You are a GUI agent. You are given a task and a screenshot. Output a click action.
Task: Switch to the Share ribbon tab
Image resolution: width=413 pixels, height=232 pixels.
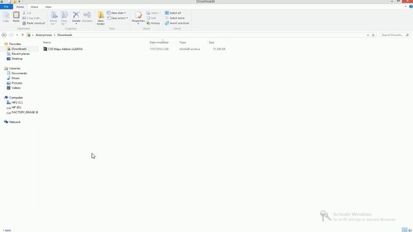coord(34,7)
